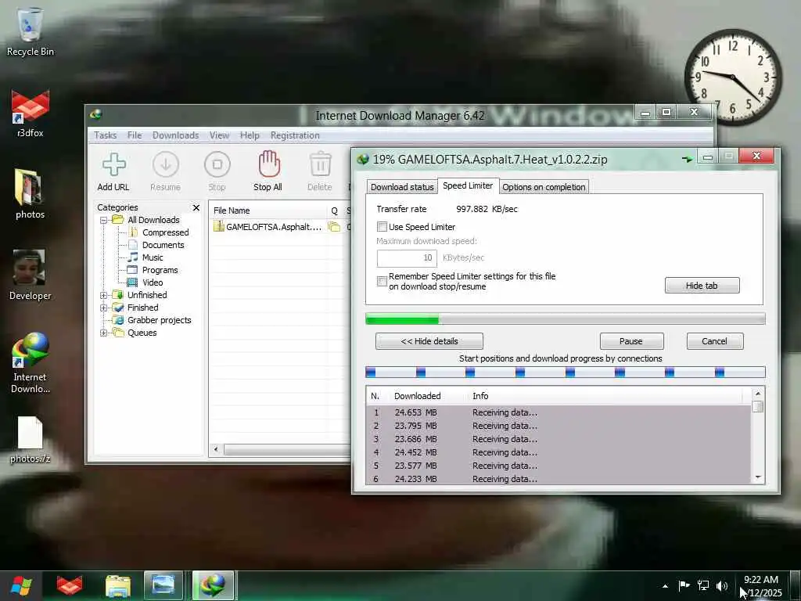Select the GAMELOFTSA.Asphalt download row
This screenshot has width=801, height=601.
tap(280, 226)
